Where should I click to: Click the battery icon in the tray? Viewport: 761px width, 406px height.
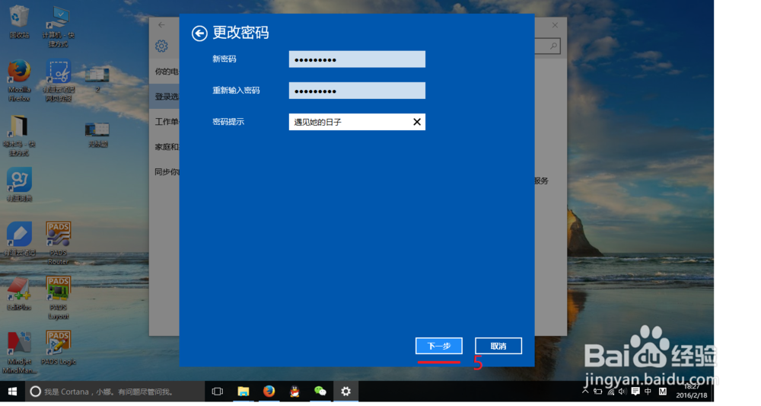tap(598, 391)
